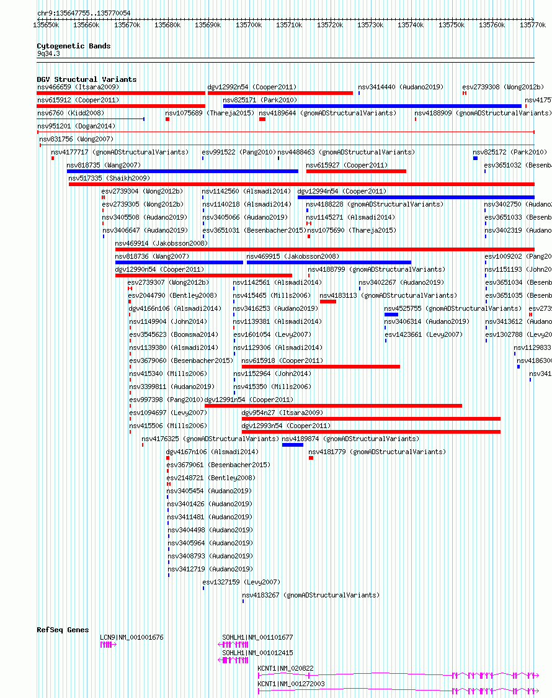Select nsv818735 (Wang2007) variant label
The image size is (552, 698).
click(104, 165)
